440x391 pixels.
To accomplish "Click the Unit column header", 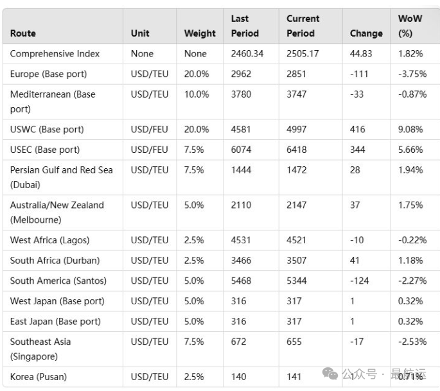I will pos(140,33).
